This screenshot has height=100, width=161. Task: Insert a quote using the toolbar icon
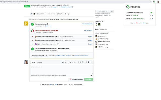[70, 62]
